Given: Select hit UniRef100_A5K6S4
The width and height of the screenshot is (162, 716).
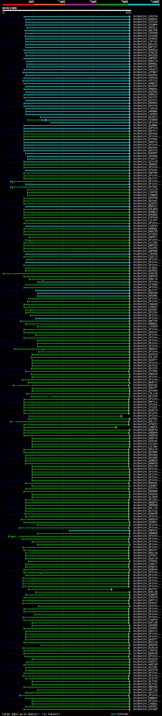Looking at the screenshot, I should (145, 374).
